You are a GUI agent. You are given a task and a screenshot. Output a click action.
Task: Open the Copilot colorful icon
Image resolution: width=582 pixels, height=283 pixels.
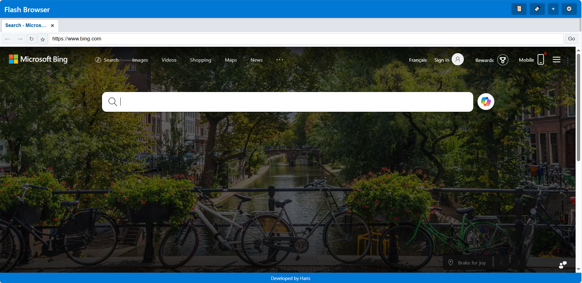486,101
